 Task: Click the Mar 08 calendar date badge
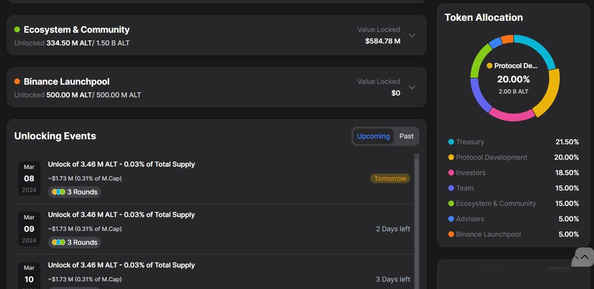[29, 178]
